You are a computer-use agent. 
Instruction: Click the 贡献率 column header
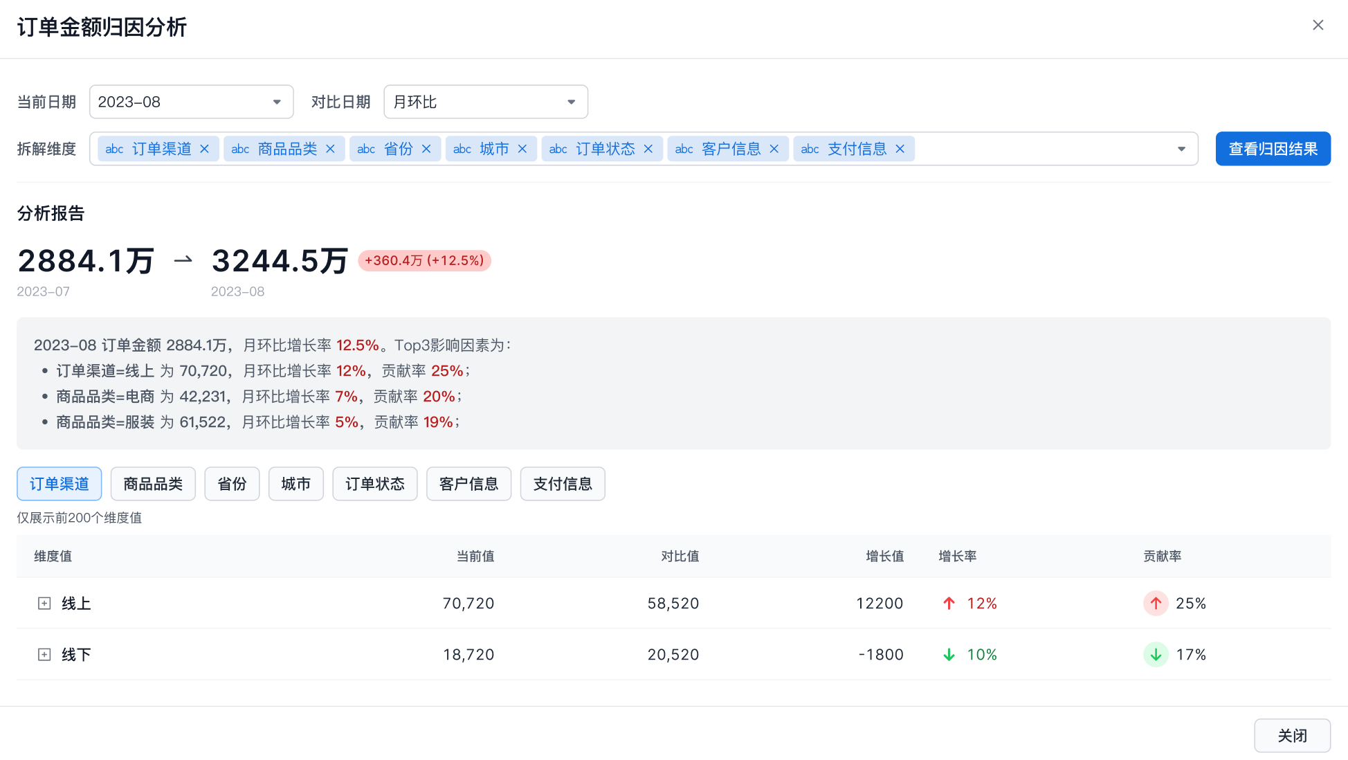(1162, 557)
